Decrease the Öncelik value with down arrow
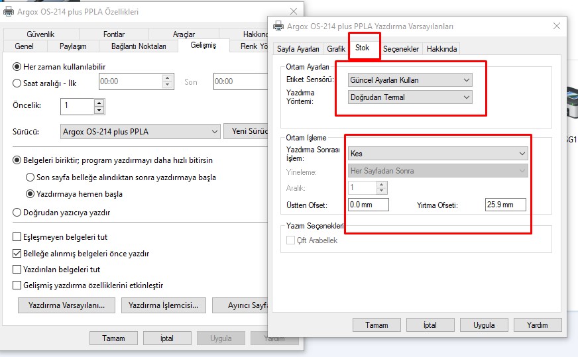This screenshot has height=357, width=578. 99,110
